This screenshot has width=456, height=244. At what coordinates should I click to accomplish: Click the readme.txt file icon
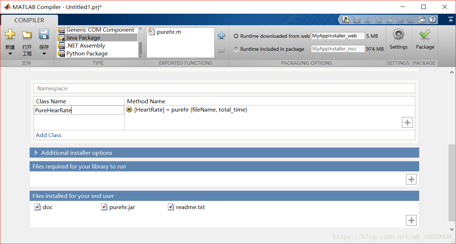[x=171, y=207]
